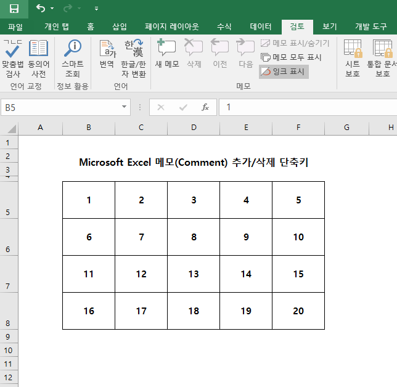Expand the Name Box dropdown arrow
The image size is (397, 387).
[x=124, y=107]
